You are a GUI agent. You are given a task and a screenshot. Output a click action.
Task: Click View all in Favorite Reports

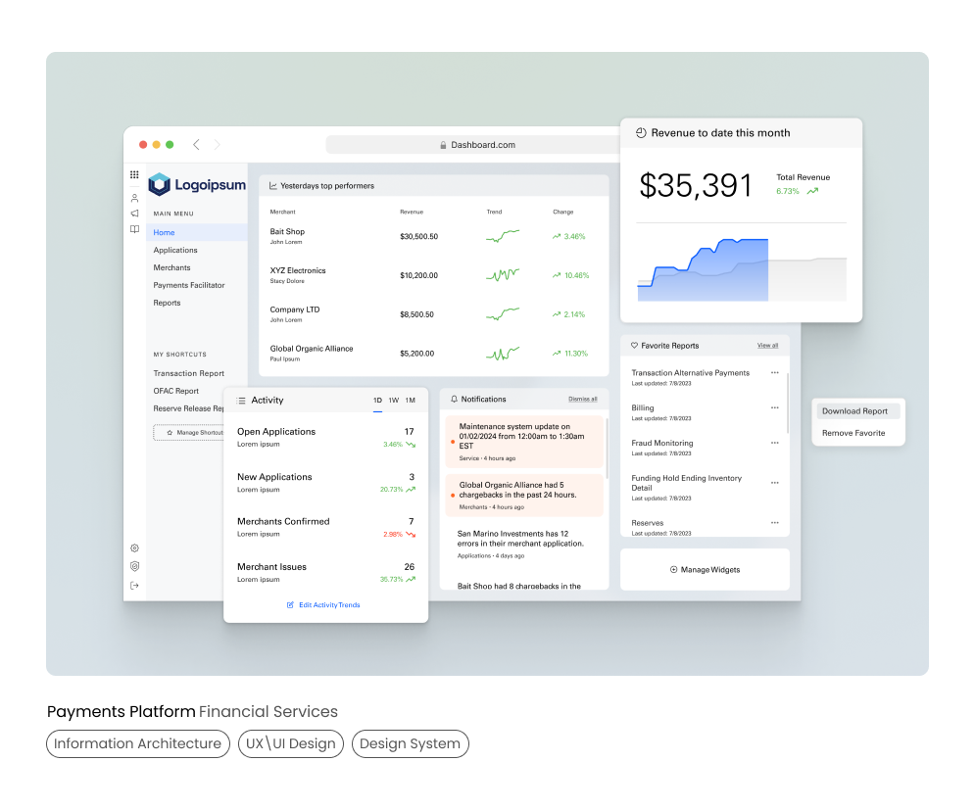tap(768, 345)
